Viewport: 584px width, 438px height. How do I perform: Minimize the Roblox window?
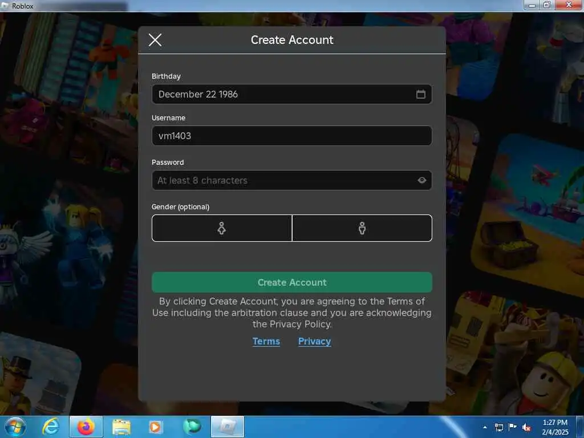point(532,5)
